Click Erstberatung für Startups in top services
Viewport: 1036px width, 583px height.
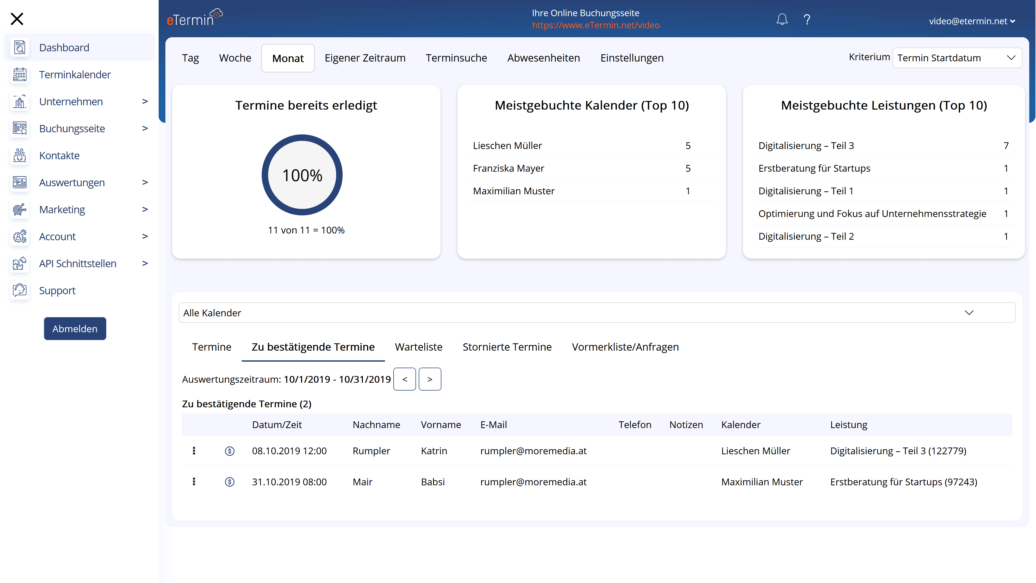tap(814, 168)
